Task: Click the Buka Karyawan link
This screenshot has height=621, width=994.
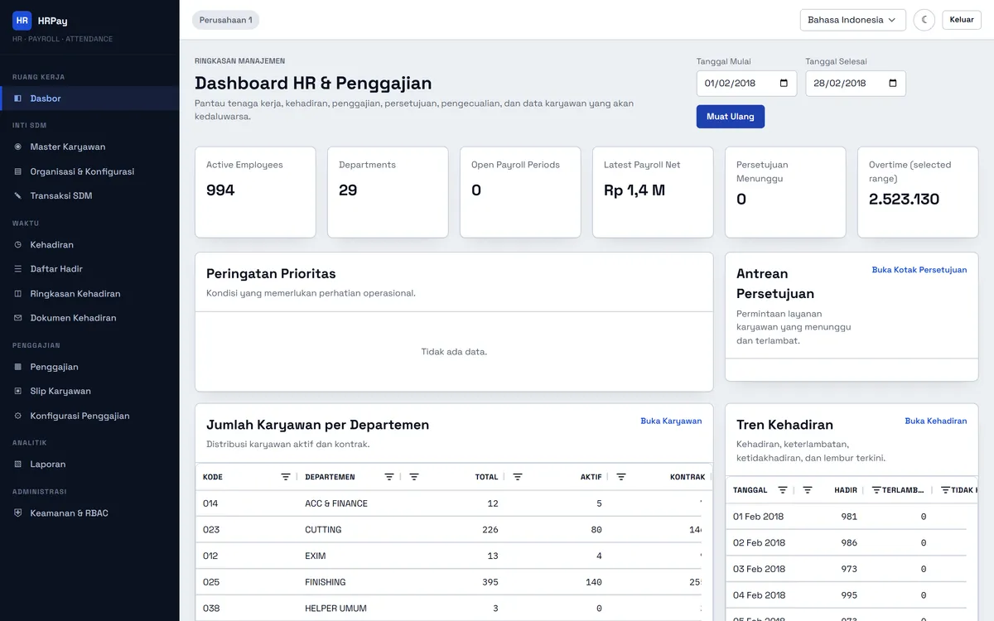Action: [x=671, y=421]
